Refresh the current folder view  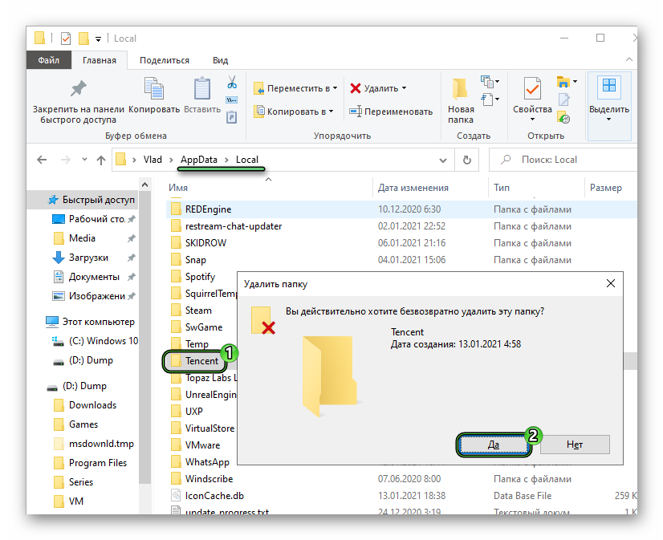tap(466, 160)
